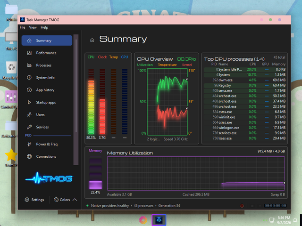Select the services.exe process row
This screenshot has width=302, height=226.
click(x=244, y=133)
